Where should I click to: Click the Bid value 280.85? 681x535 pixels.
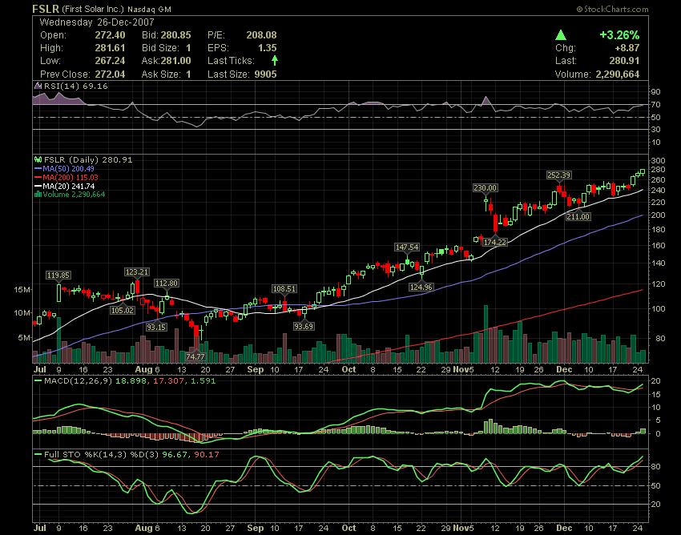(x=176, y=35)
